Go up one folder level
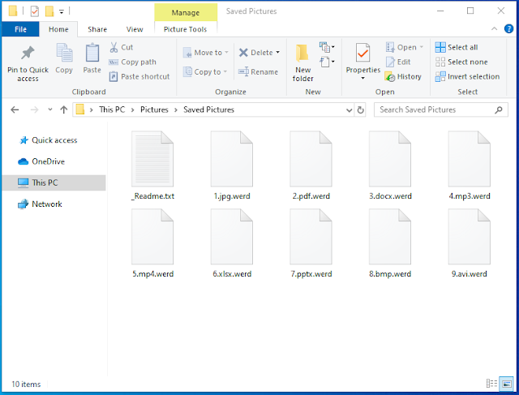This screenshot has height=395, width=519. click(x=64, y=109)
